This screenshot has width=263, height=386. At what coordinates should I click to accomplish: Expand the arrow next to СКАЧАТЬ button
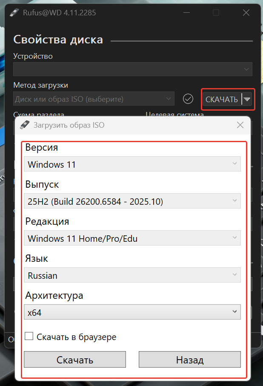pyautogui.click(x=247, y=99)
